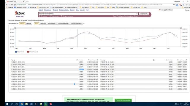Open the 'ещё' services link

(87, 10)
